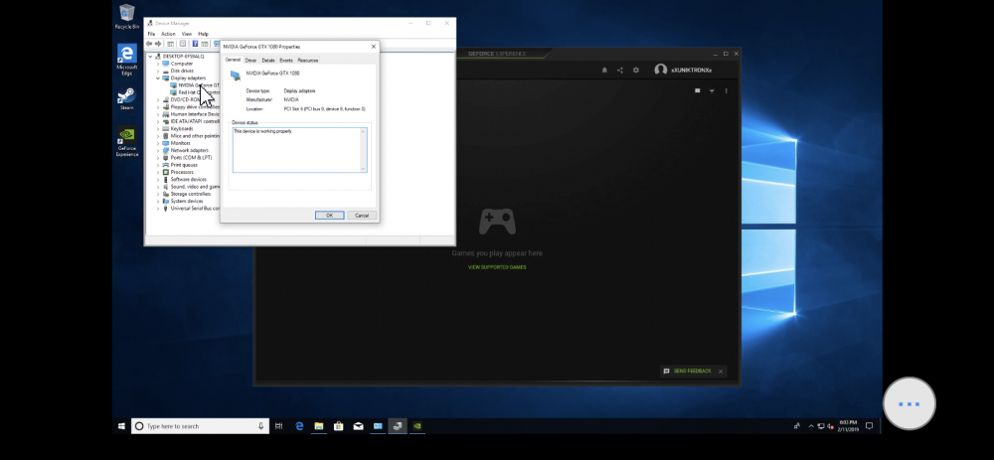Switch to the Resources tab

(307, 61)
